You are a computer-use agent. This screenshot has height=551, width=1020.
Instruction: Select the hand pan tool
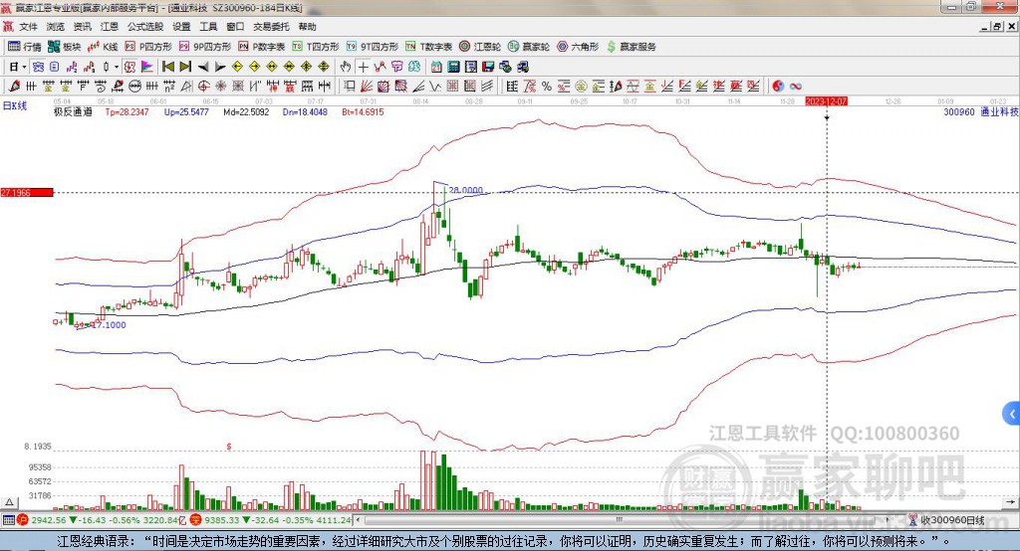tap(346, 67)
